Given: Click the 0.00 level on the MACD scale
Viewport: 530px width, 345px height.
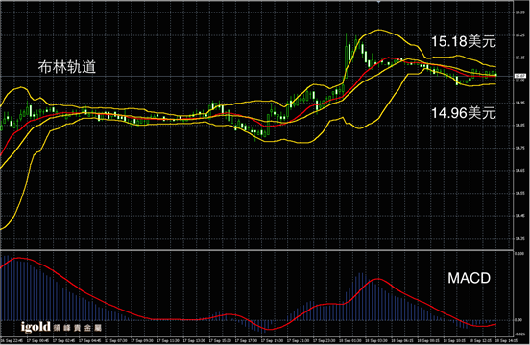Looking at the screenshot, I should tap(519, 320).
